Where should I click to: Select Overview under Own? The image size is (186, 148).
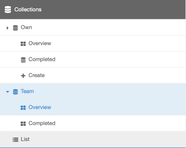(40, 43)
